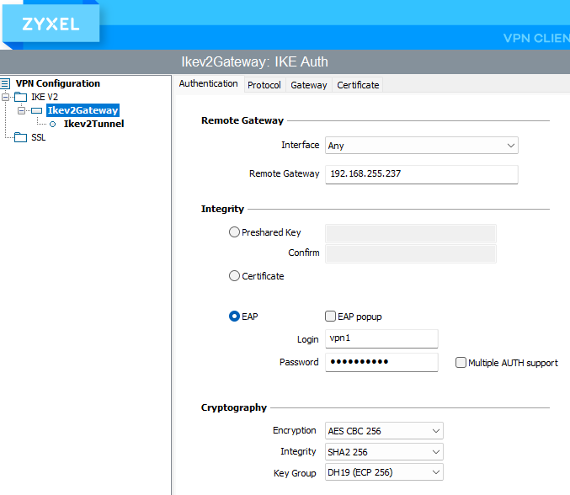Image resolution: width=570 pixels, height=495 pixels.
Task: Click the Ikev2Tunnel circle icon
Action: click(53, 125)
